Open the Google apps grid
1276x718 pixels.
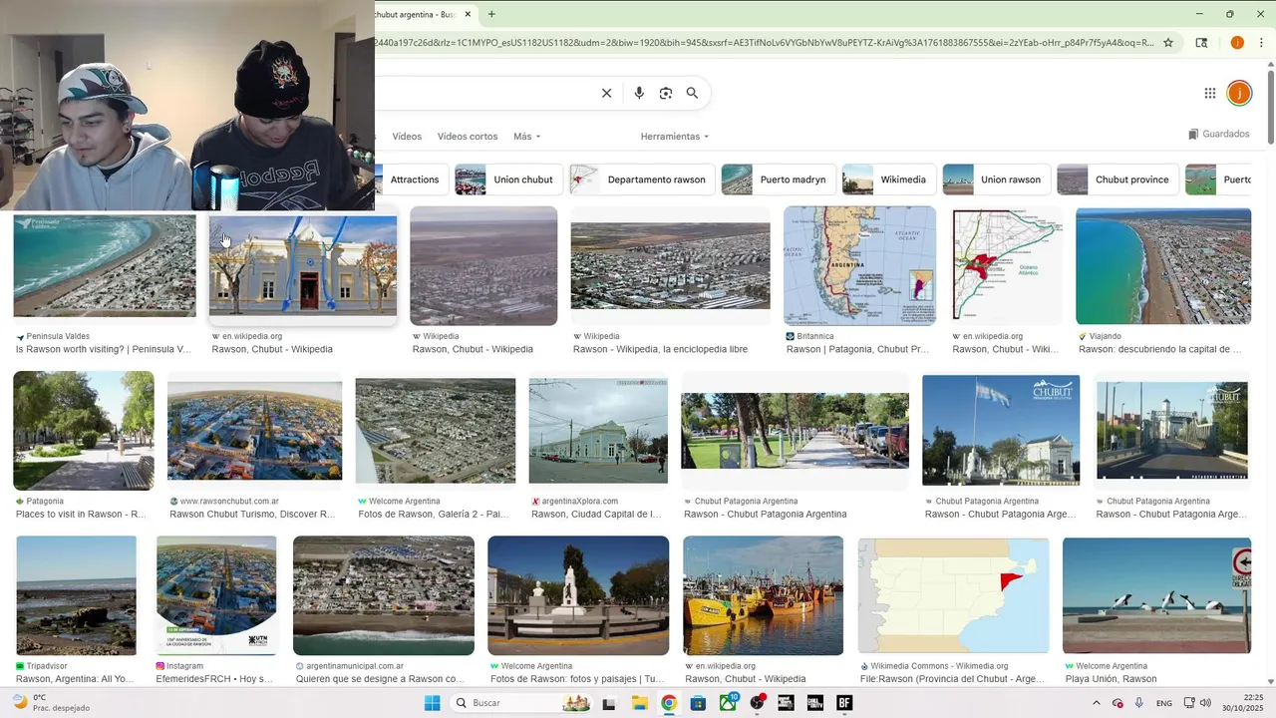click(1209, 93)
